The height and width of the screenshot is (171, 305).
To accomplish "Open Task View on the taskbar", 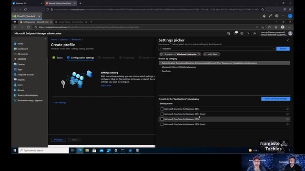I will coord(72,151).
